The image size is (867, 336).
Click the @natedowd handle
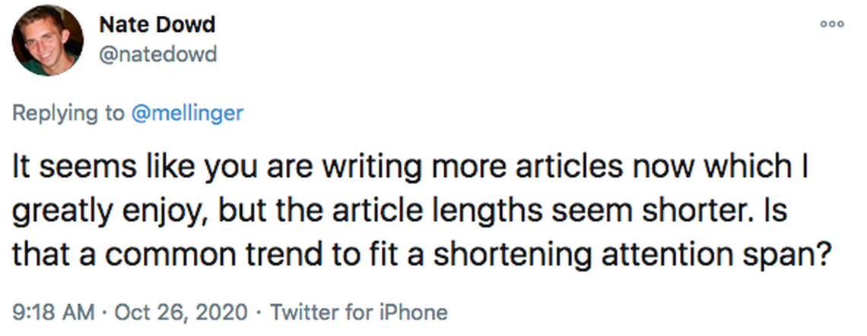coord(158,54)
